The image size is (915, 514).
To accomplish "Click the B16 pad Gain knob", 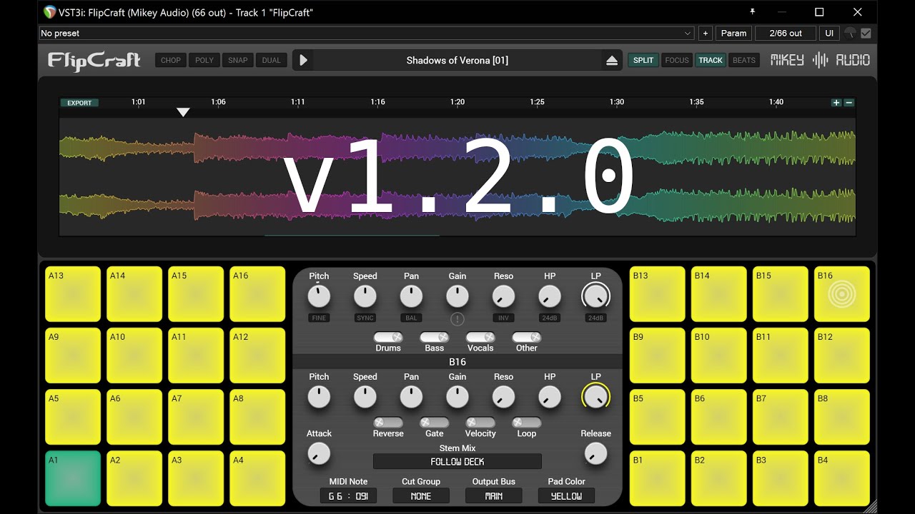I will coord(457,396).
